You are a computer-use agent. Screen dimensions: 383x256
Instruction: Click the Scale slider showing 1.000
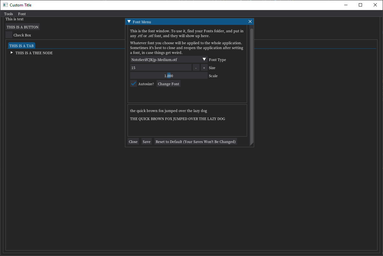click(169, 76)
